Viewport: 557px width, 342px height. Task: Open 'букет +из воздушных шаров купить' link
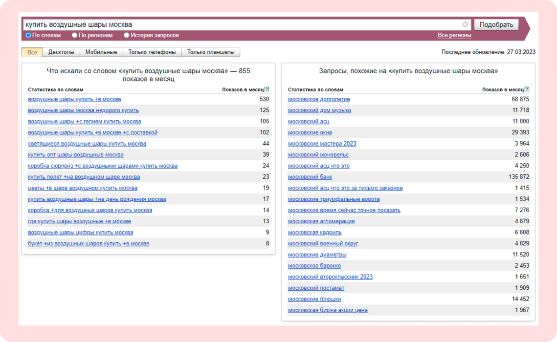(89, 243)
